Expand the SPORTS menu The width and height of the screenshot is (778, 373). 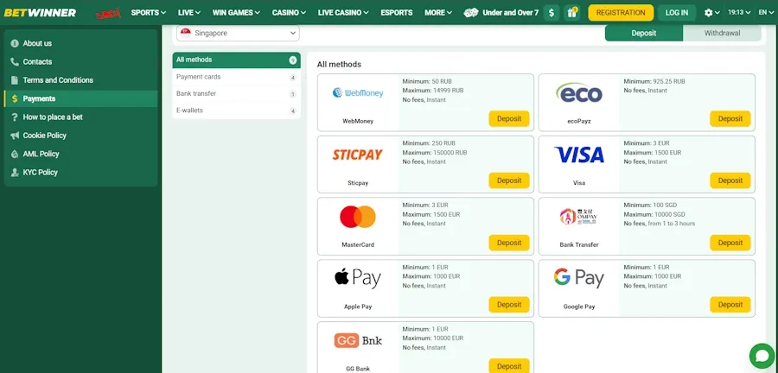click(x=149, y=13)
